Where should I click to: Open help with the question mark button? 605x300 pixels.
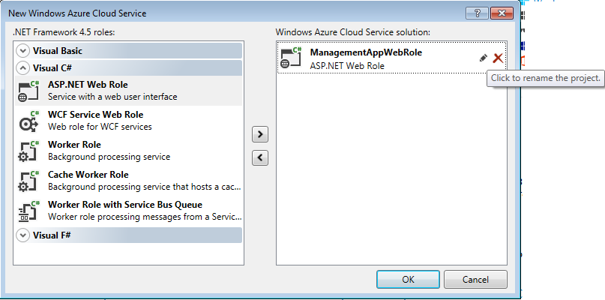click(477, 13)
